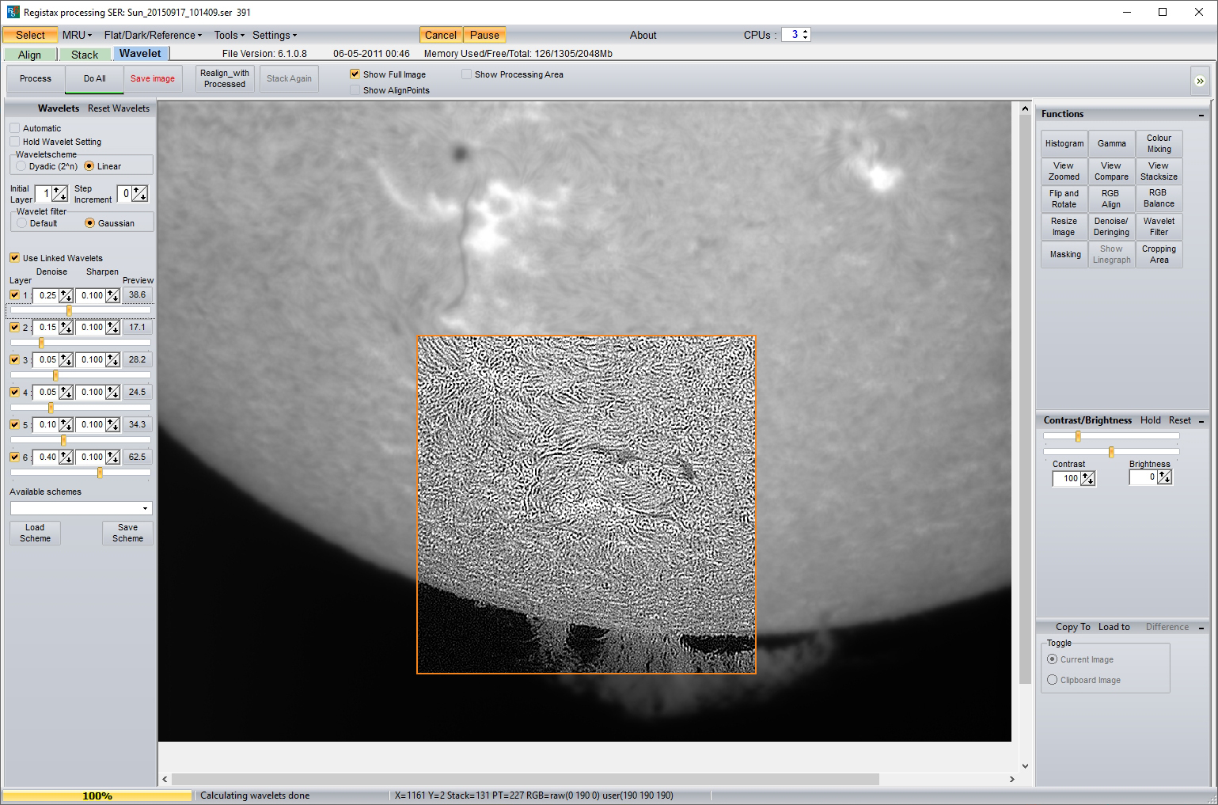The image size is (1218, 805).
Task: Uncheck Use Linked Wavelets
Action: click(x=15, y=258)
